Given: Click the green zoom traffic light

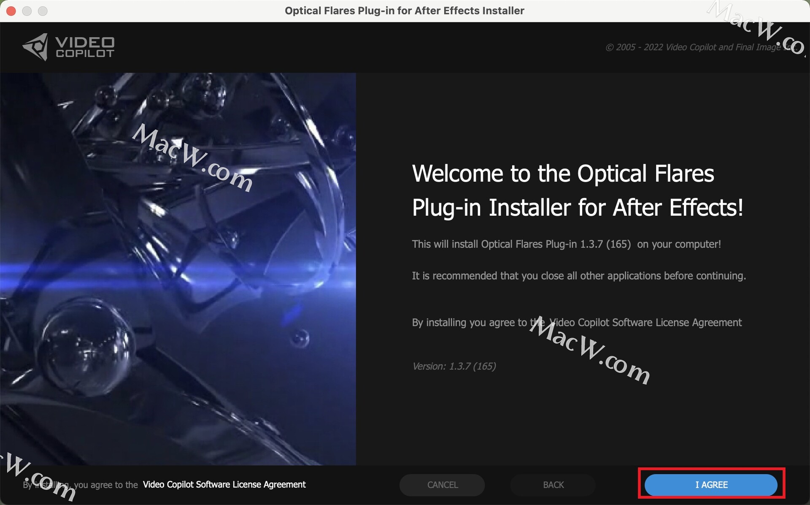Looking at the screenshot, I should pyautogui.click(x=42, y=11).
